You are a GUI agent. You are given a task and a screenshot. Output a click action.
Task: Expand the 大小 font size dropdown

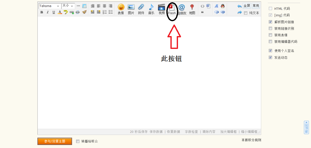coord(68,6)
